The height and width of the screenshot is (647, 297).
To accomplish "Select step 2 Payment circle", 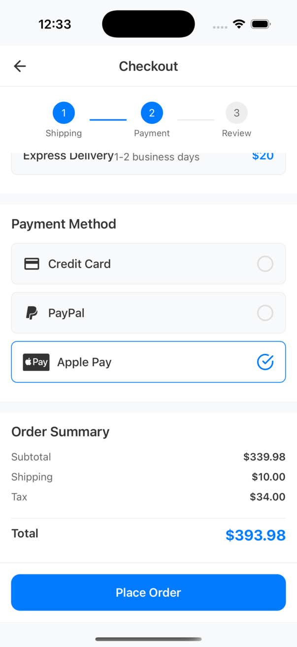I will (x=152, y=113).
